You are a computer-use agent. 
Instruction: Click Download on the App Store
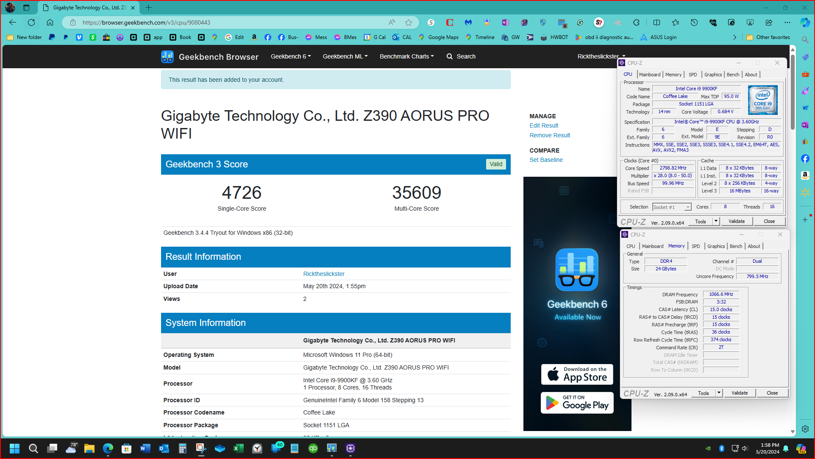click(x=577, y=375)
